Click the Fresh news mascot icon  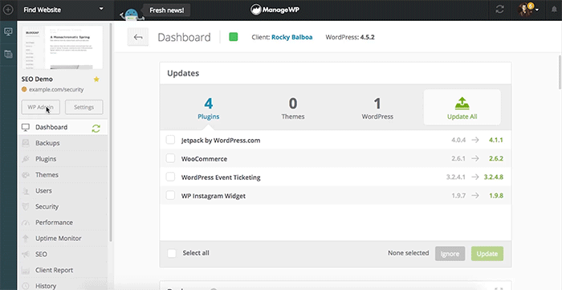tap(131, 14)
